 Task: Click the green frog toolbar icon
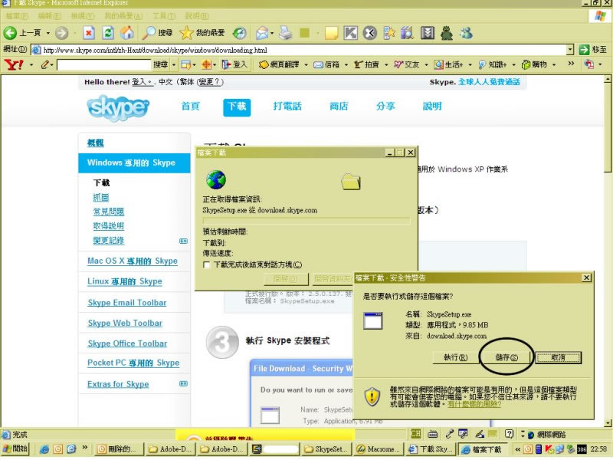coord(447,33)
